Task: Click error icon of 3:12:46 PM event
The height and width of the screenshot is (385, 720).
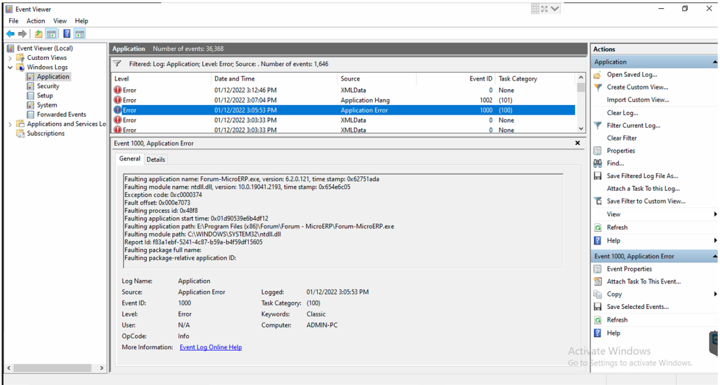Action: coord(117,90)
